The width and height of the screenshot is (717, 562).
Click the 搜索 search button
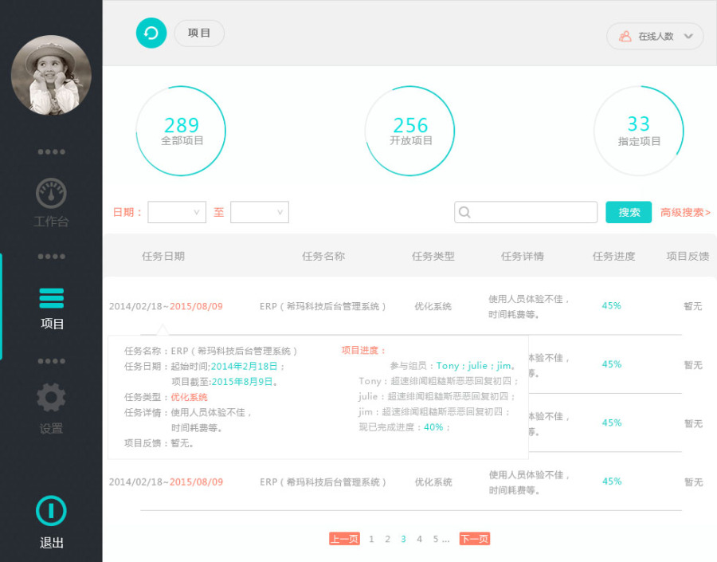click(x=629, y=212)
